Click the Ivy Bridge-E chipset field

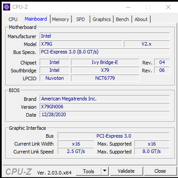105,62
